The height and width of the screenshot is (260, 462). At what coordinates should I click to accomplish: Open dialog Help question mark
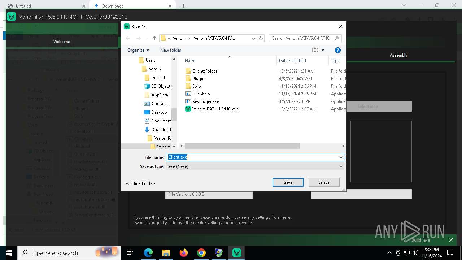pyautogui.click(x=338, y=50)
